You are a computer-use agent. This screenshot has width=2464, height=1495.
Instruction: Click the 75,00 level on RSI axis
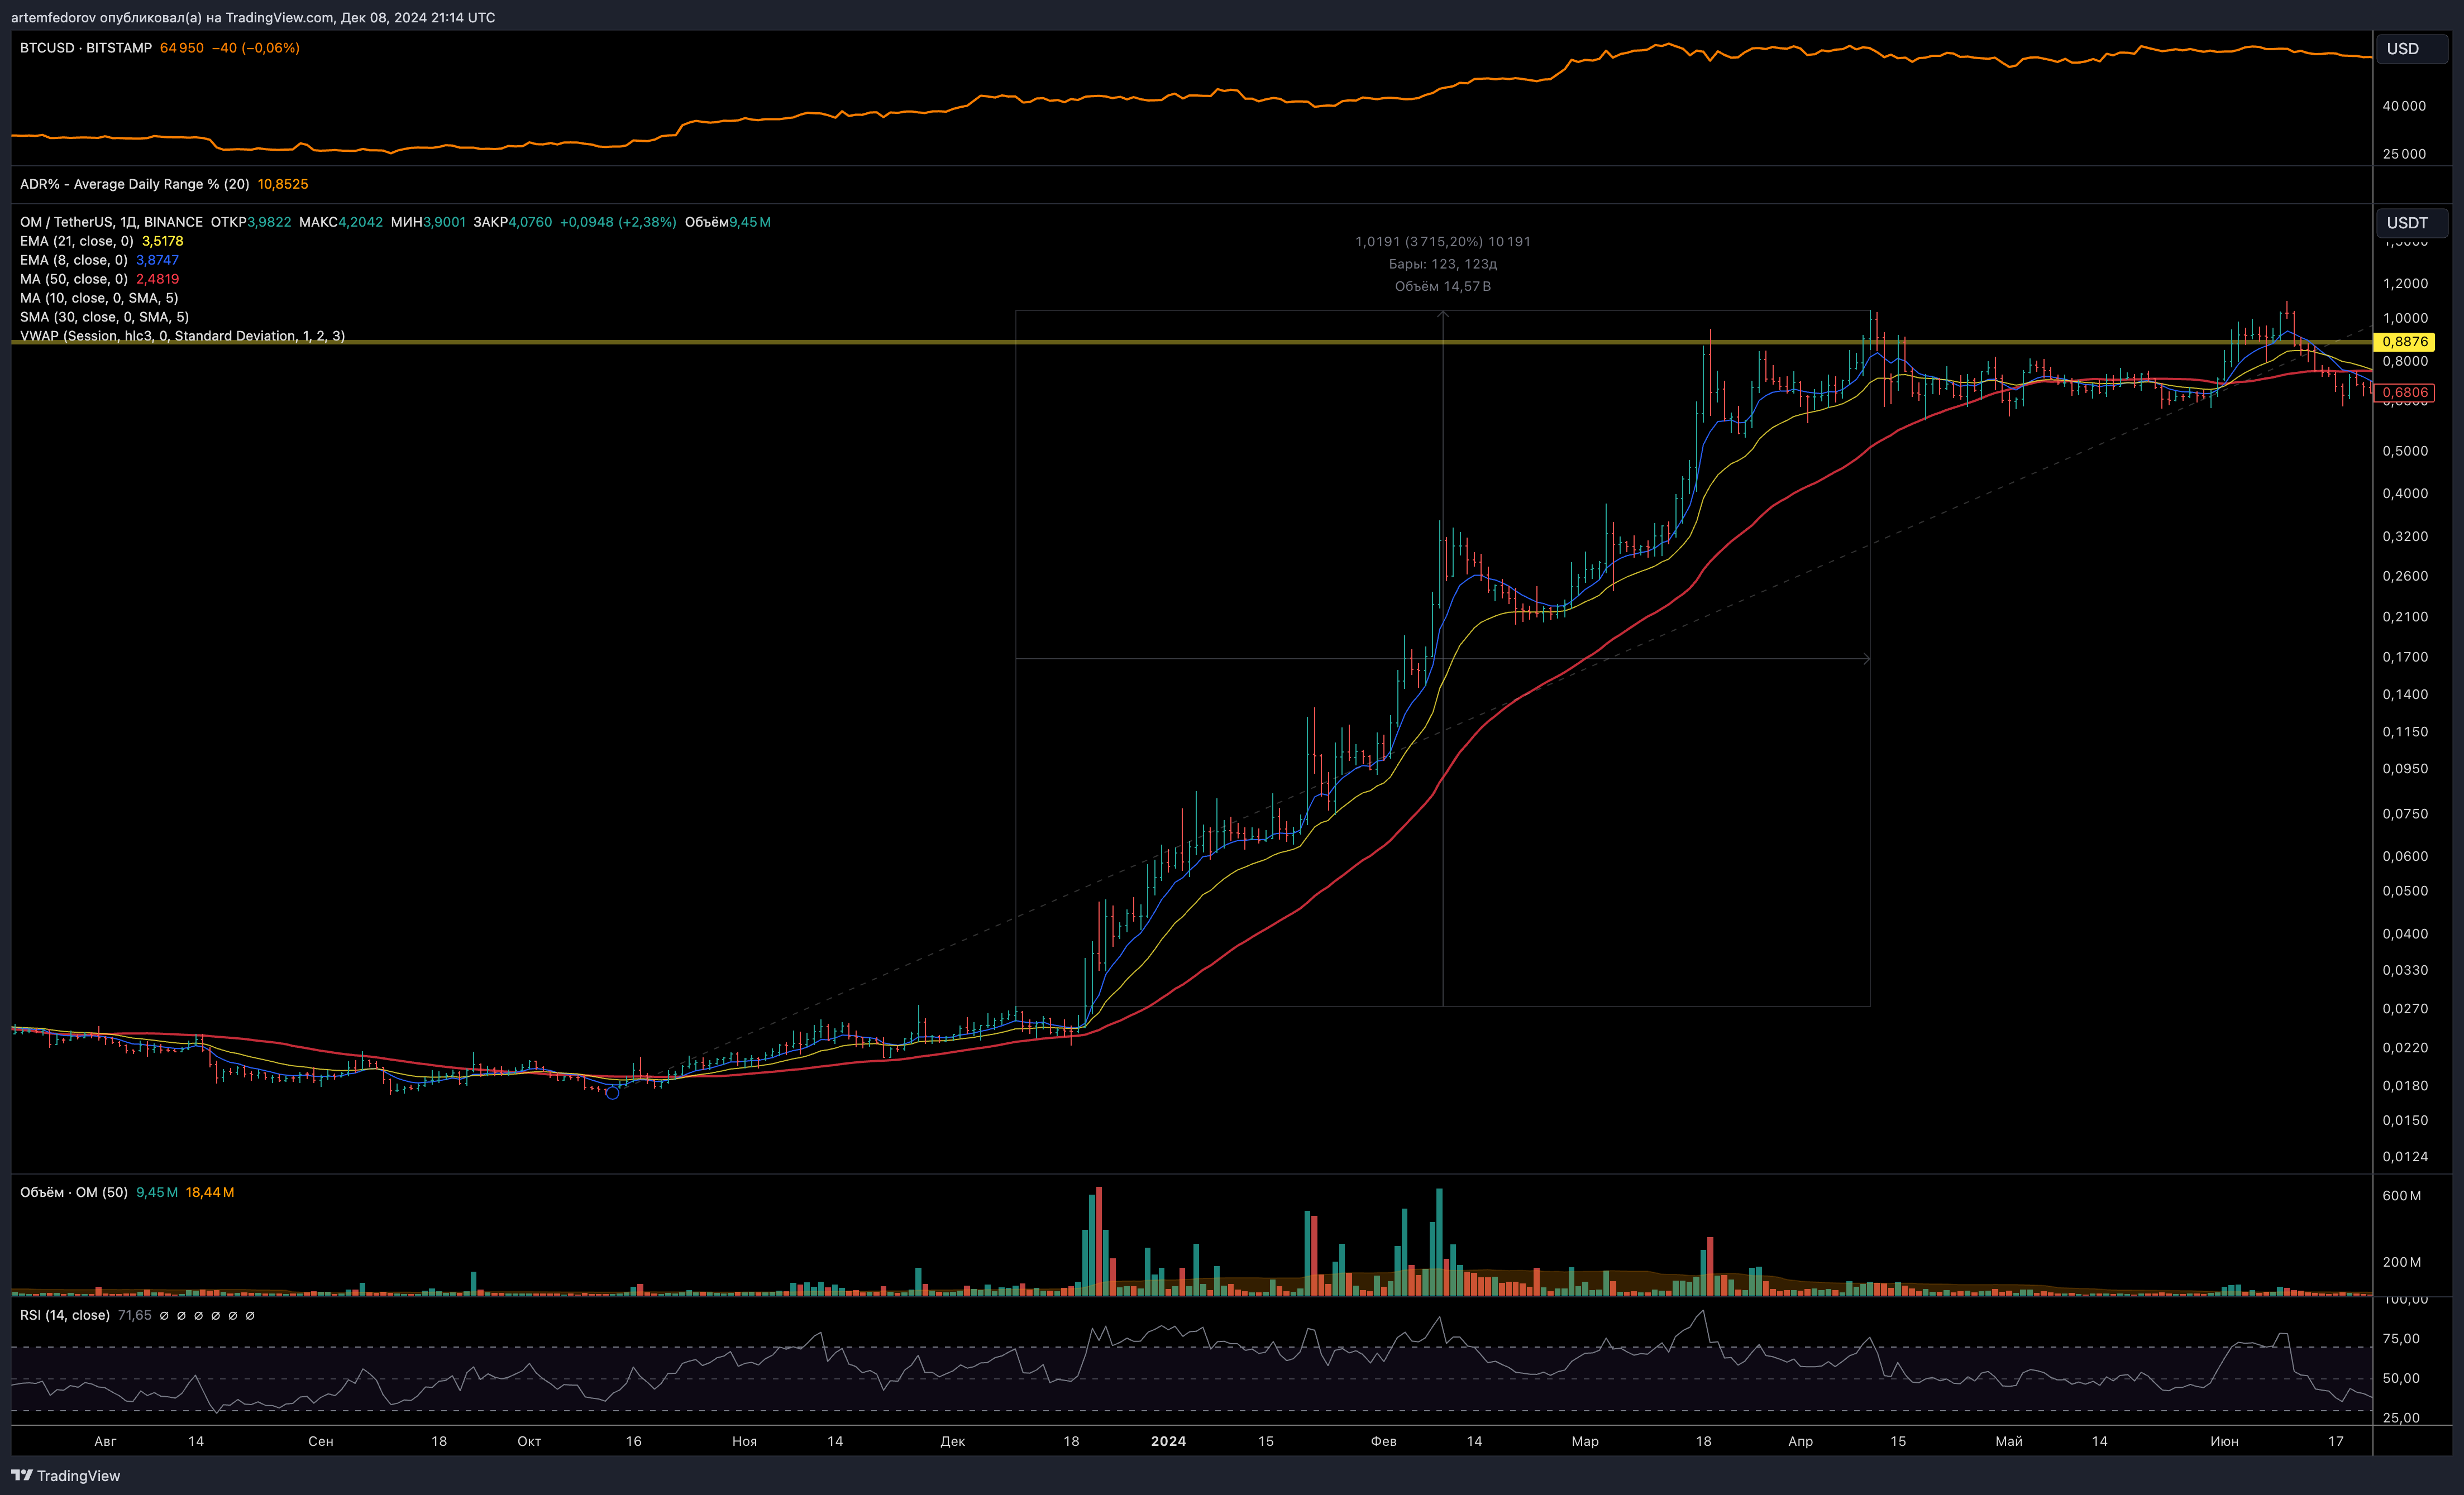pyautogui.click(x=2400, y=1339)
